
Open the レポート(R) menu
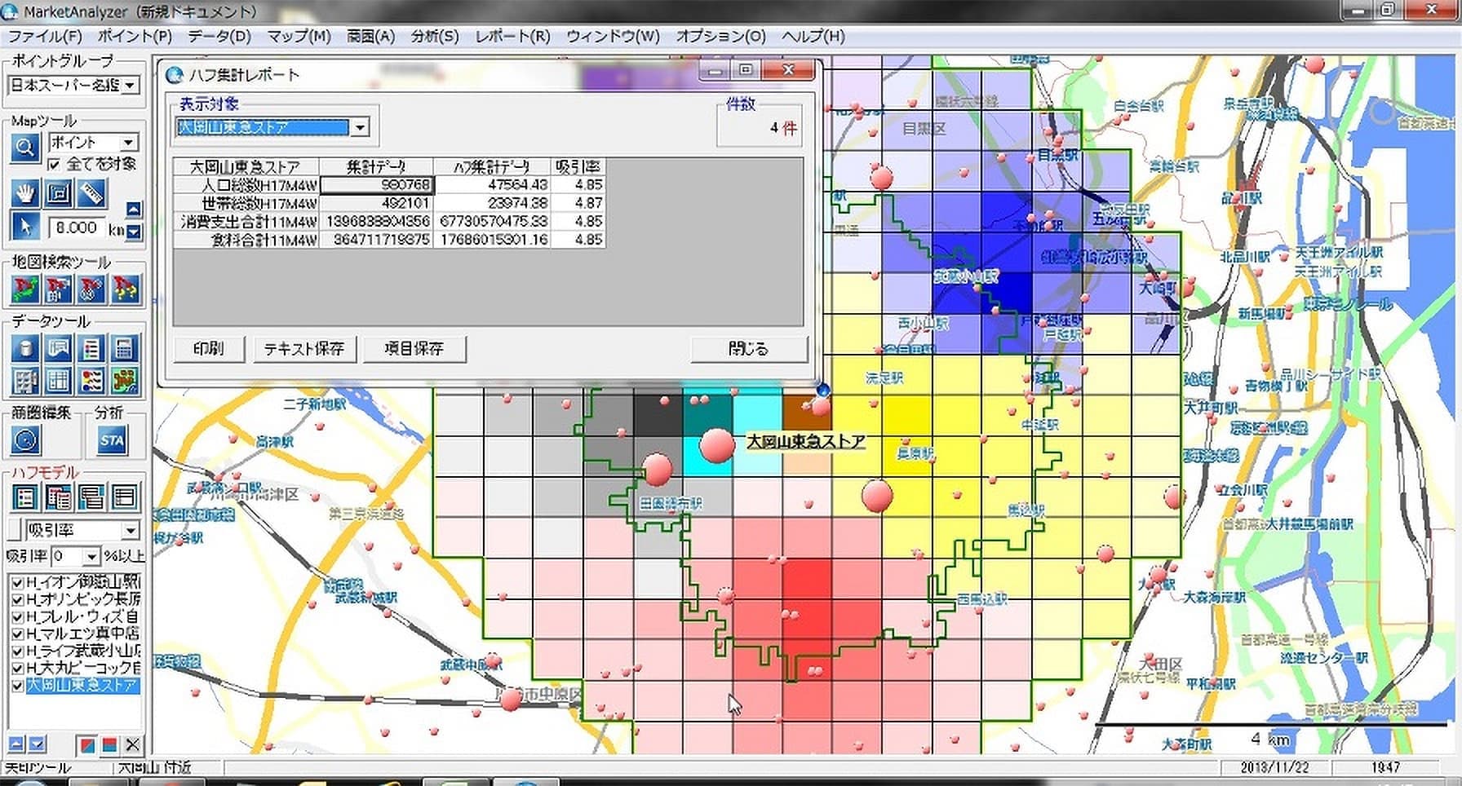tap(512, 36)
